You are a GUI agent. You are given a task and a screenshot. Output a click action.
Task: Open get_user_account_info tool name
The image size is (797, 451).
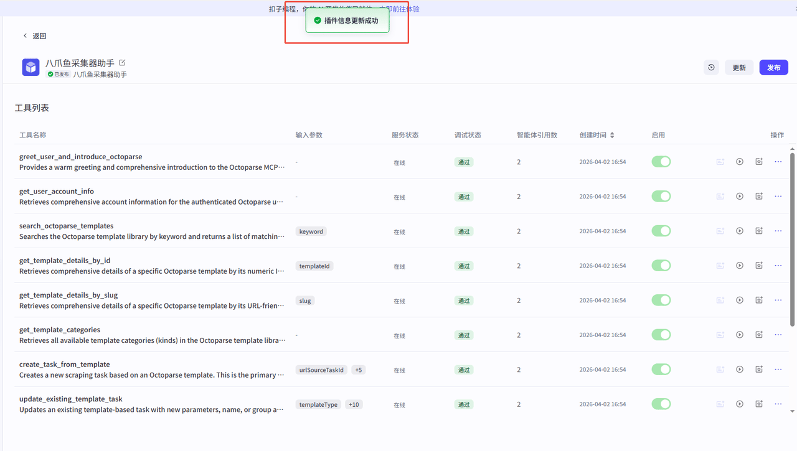coord(57,191)
